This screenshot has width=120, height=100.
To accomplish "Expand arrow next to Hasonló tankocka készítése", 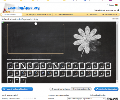I will click(31, 89).
